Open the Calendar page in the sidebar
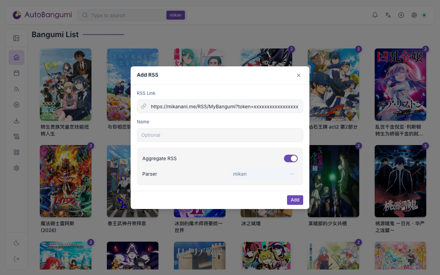Image resolution: width=440 pixels, height=275 pixels. (16, 73)
